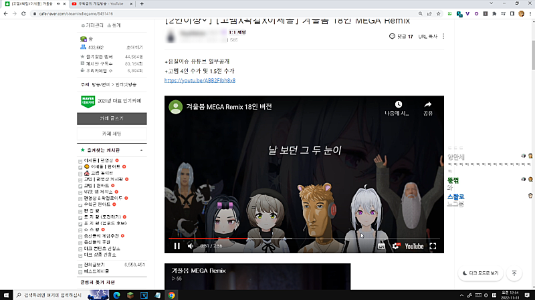The height and width of the screenshot is (300, 535).
Task: Open the notification center icon
Action: coord(527,295)
